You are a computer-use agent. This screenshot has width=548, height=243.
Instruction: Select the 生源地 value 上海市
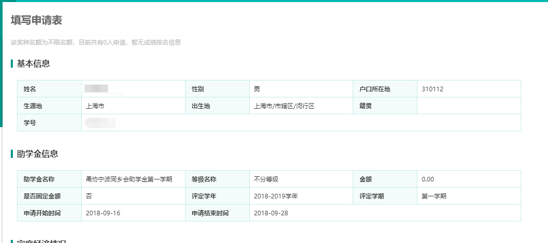(95, 106)
